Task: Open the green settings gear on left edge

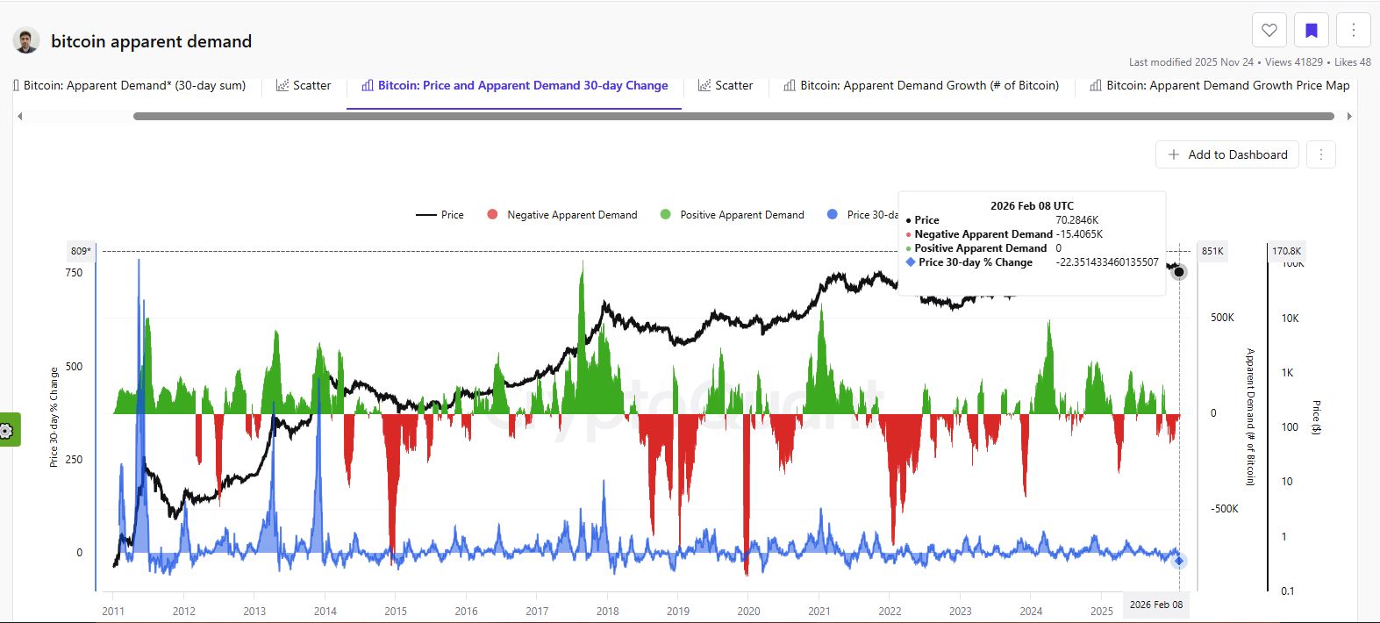Action: pyautogui.click(x=7, y=430)
